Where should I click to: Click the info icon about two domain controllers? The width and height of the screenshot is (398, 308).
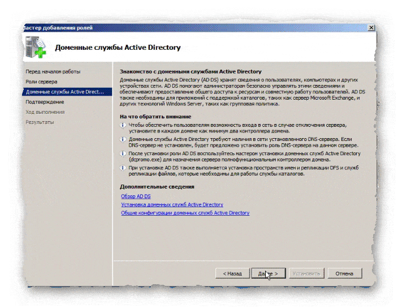coord(123,126)
